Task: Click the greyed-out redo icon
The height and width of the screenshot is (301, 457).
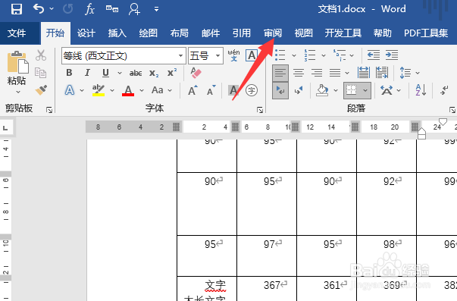Action: (x=68, y=9)
